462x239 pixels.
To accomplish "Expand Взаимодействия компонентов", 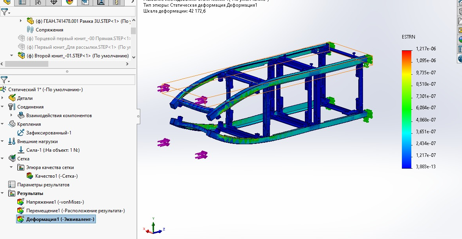I will (11, 115).
